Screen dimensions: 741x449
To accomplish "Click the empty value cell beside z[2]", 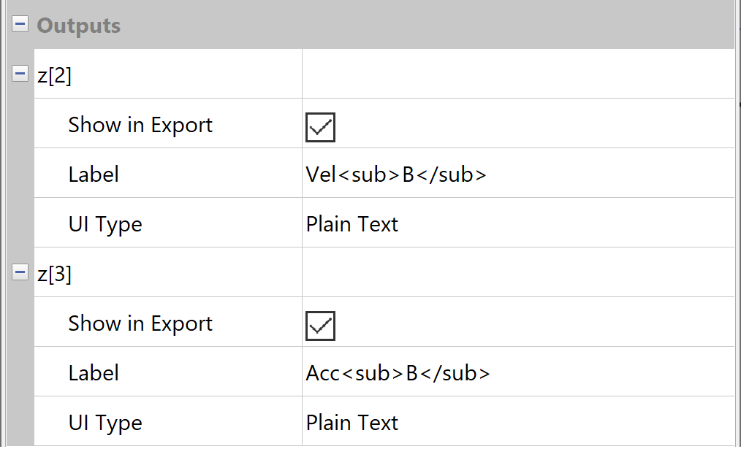I will pyautogui.click(x=517, y=74).
